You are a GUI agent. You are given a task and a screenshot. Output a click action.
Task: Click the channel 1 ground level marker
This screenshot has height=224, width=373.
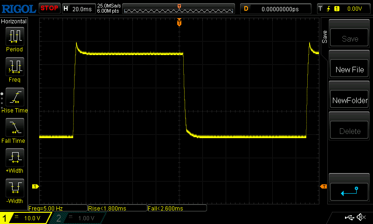(x=35, y=186)
